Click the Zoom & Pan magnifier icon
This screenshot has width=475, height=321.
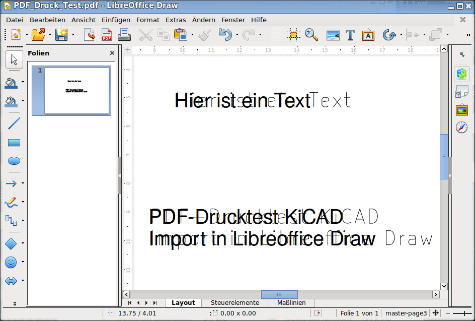pos(311,35)
